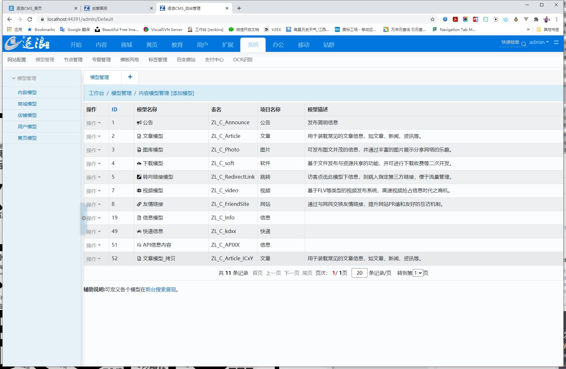Click the 工作台 breadcrumb link
Viewport: 566px width, 369px height.
[96, 93]
